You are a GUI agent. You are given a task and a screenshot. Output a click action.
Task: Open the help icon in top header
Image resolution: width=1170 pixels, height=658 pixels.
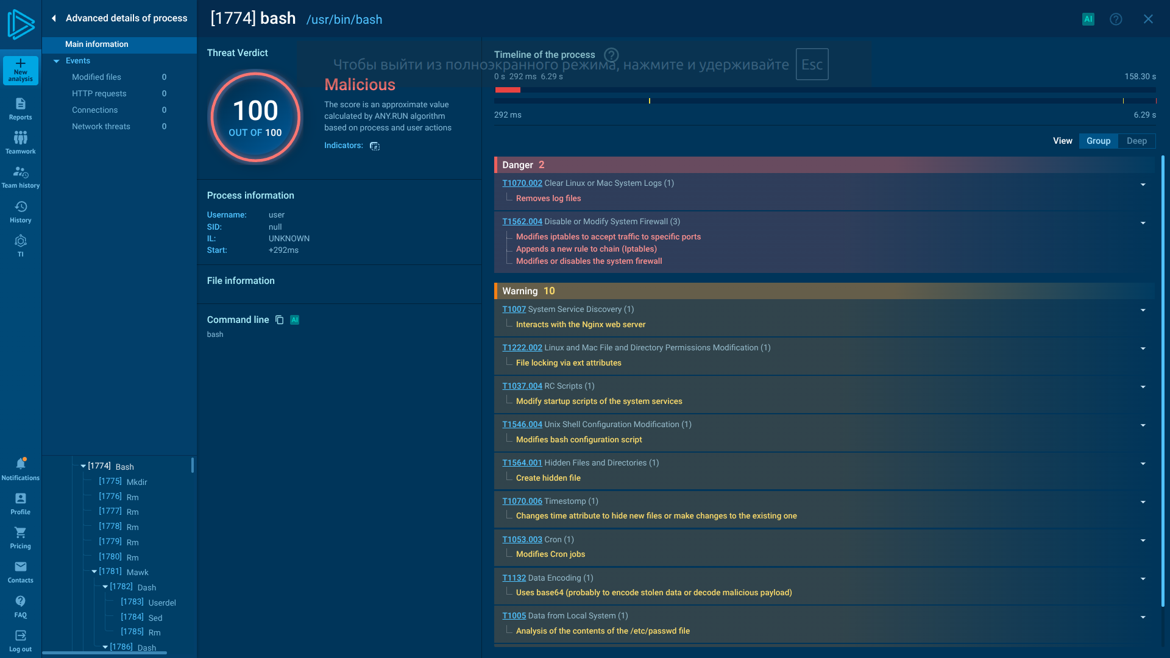click(x=1116, y=19)
